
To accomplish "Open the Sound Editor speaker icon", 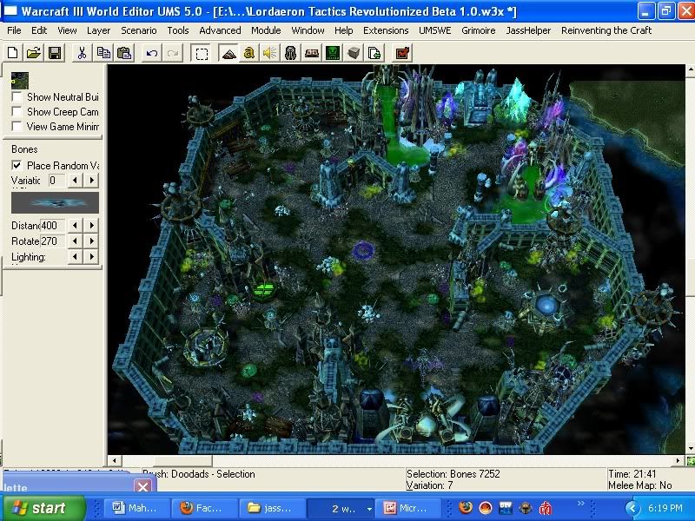I will 270,53.
